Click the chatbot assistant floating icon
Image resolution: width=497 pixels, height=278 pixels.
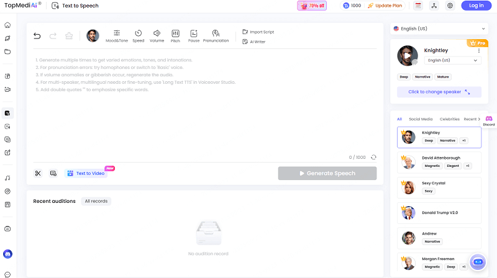478,262
